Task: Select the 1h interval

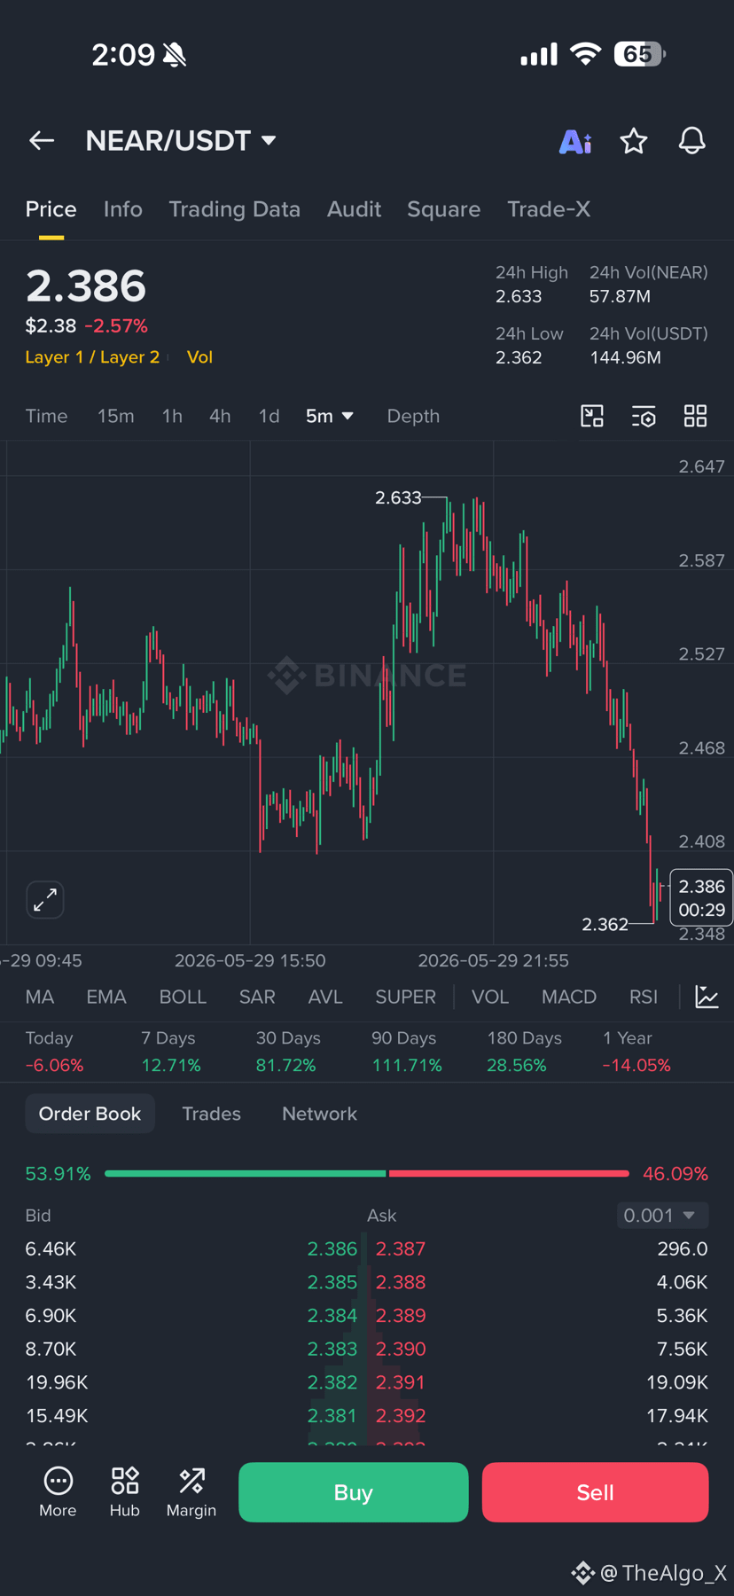Action: (172, 416)
